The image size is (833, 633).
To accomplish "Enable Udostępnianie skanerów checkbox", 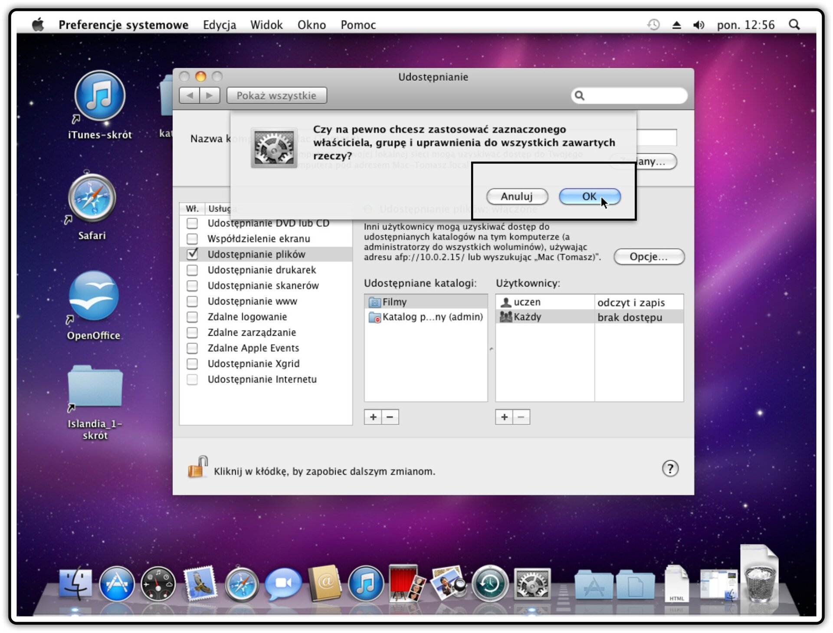I will (x=192, y=286).
